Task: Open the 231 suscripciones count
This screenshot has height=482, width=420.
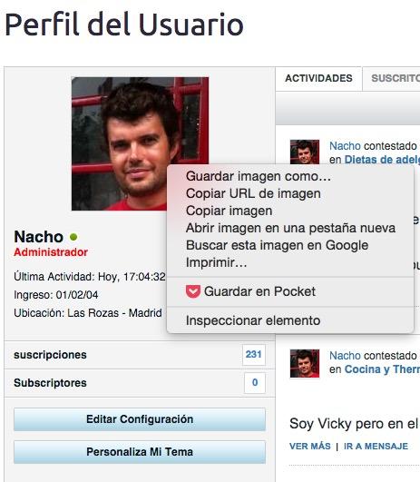Action: tap(253, 354)
